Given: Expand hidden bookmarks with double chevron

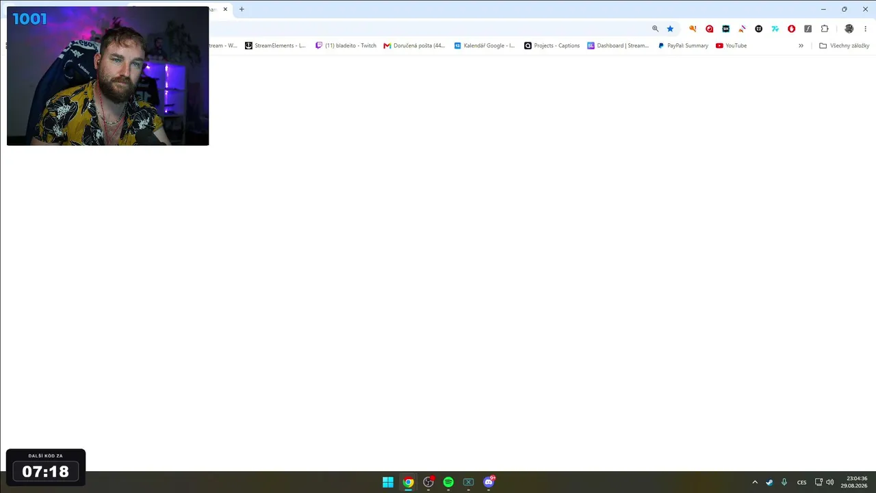Looking at the screenshot, I should pos(801,46).
